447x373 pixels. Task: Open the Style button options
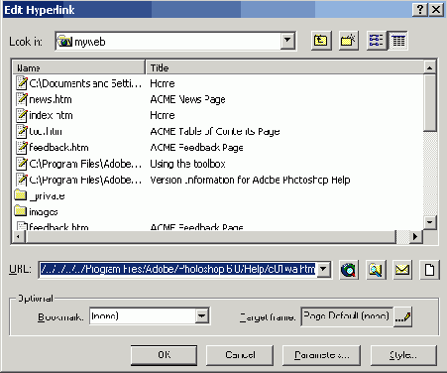coord(403,355)
